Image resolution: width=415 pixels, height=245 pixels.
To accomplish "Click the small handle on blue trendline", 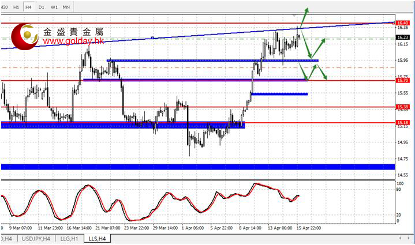I will [x=152, y=37].
